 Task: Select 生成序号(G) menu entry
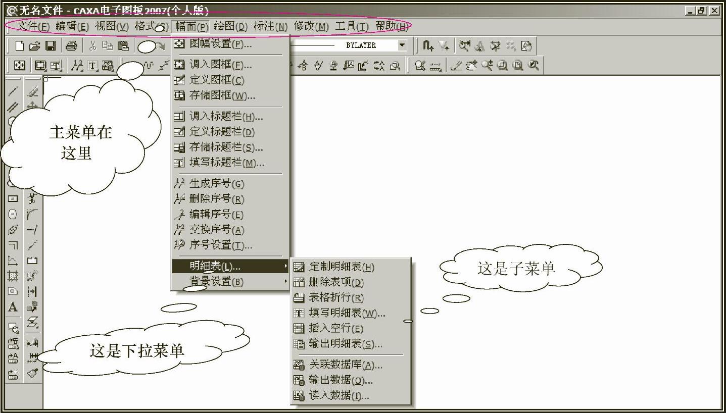point(230,184)
